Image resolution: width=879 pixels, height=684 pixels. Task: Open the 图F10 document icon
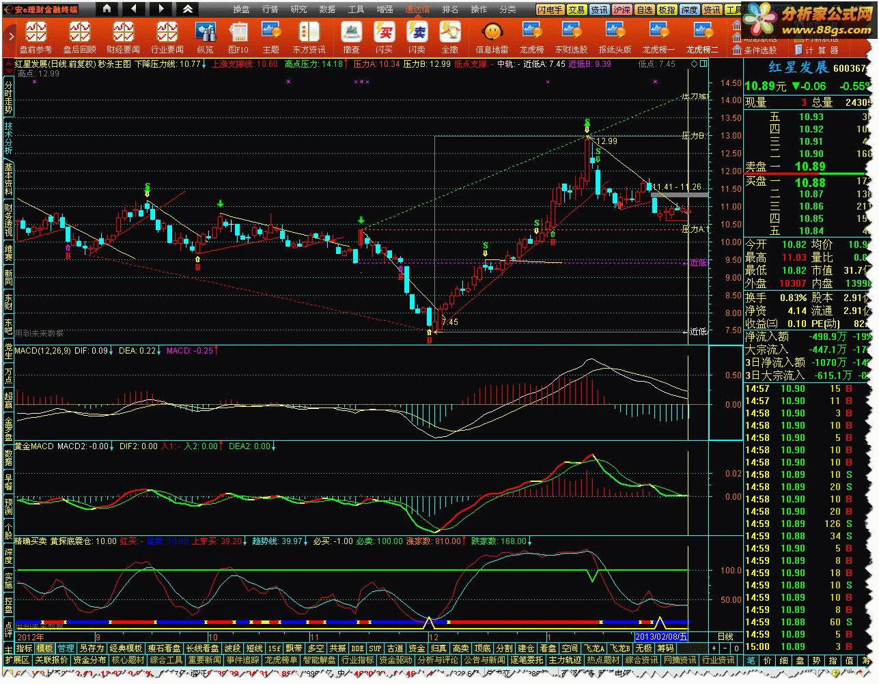tap(238, 38)
